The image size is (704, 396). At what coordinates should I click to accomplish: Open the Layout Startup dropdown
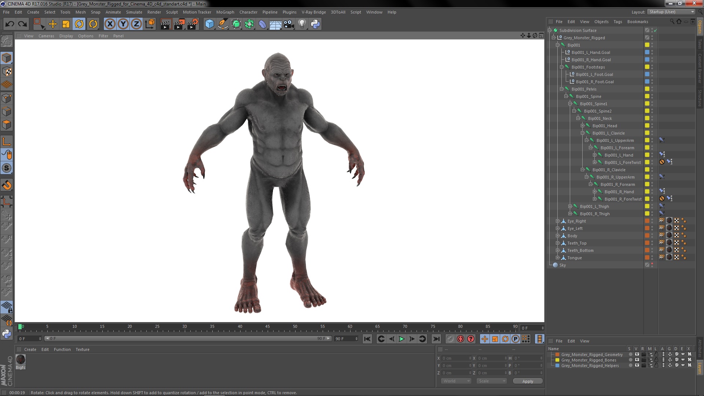click(x=671, y=12)
